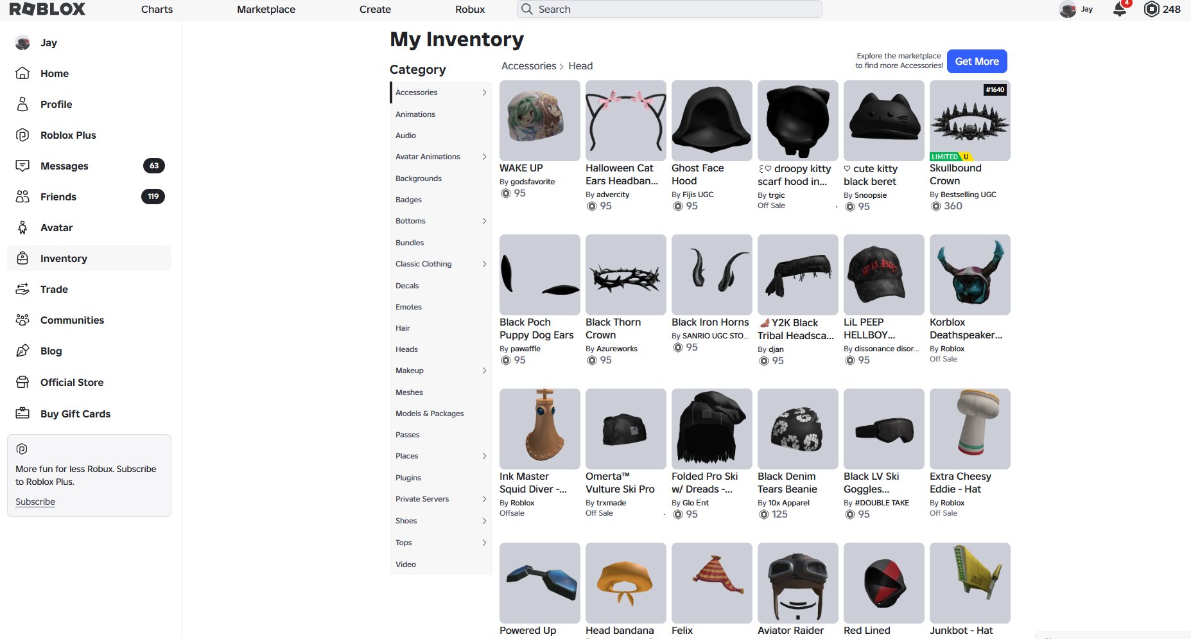Open Messages envelope icon
The height and width of the screenshot is (639, 1191).
click(22, 166)
